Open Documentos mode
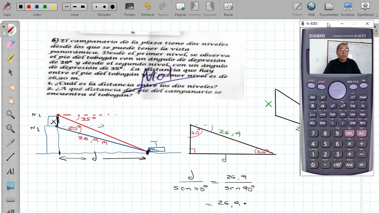This screenshot has height=213, width=379. coord(329,9)
